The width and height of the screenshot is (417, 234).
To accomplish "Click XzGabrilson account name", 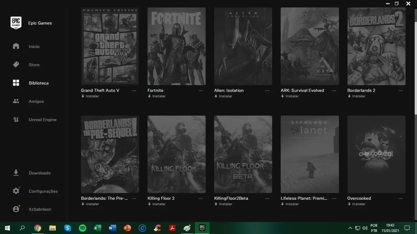I will [40, 209].
